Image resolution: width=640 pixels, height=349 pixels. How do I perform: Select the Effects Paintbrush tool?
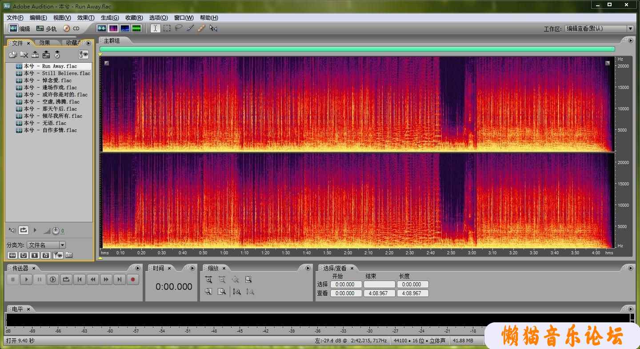[190, 28]
